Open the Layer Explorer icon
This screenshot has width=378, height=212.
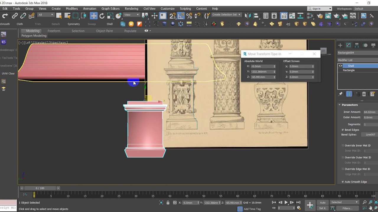[x=274, y=16]
